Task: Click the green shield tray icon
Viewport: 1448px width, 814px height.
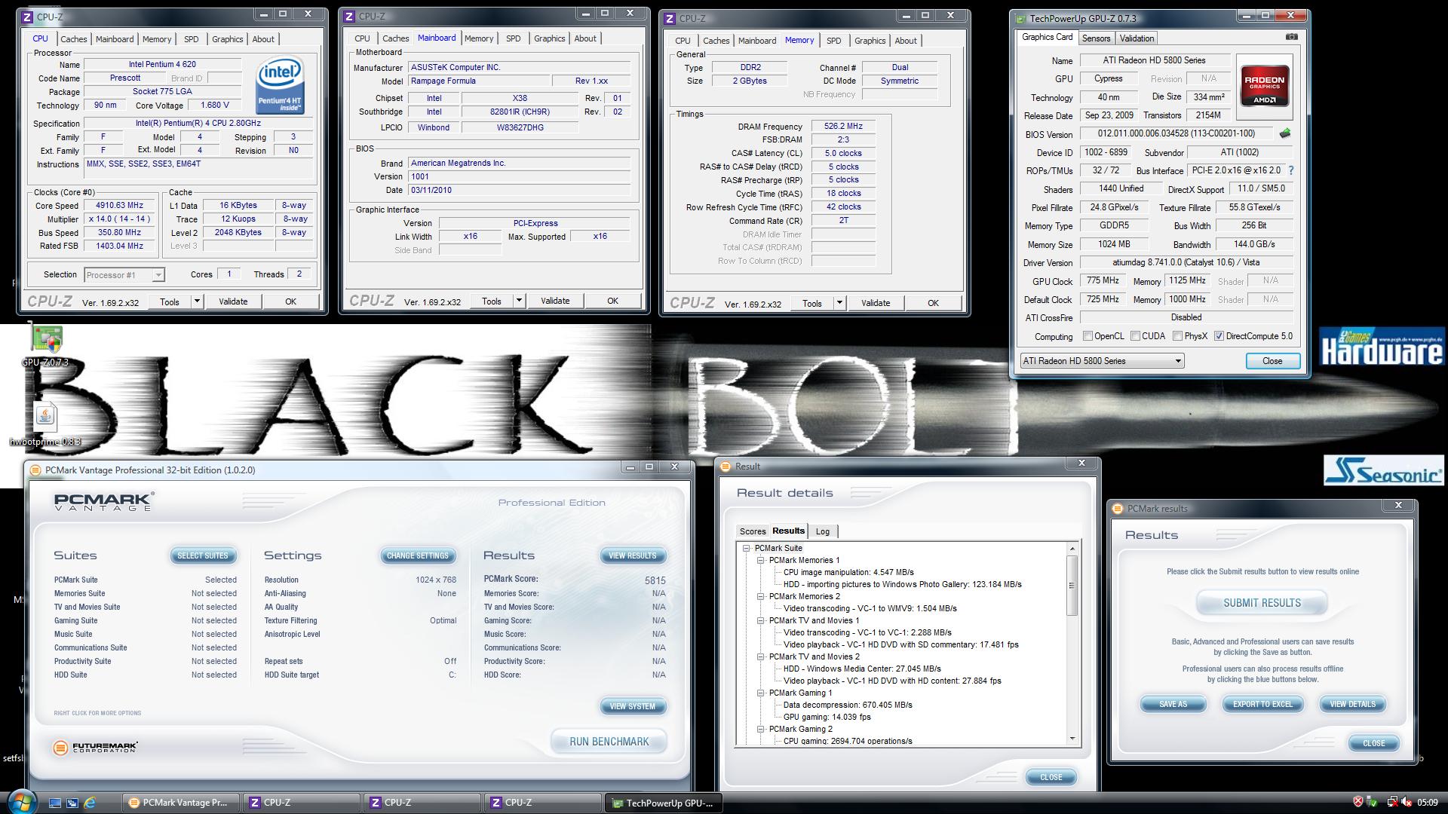Action: [x=1371, y=802]
